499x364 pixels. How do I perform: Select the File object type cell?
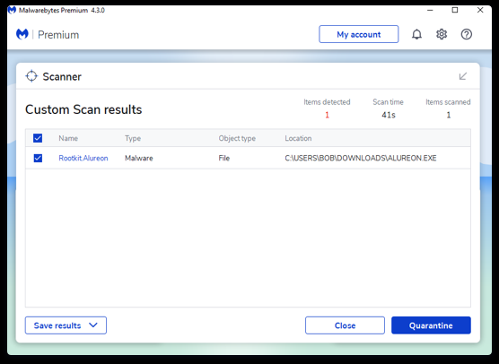pos(224,158)
